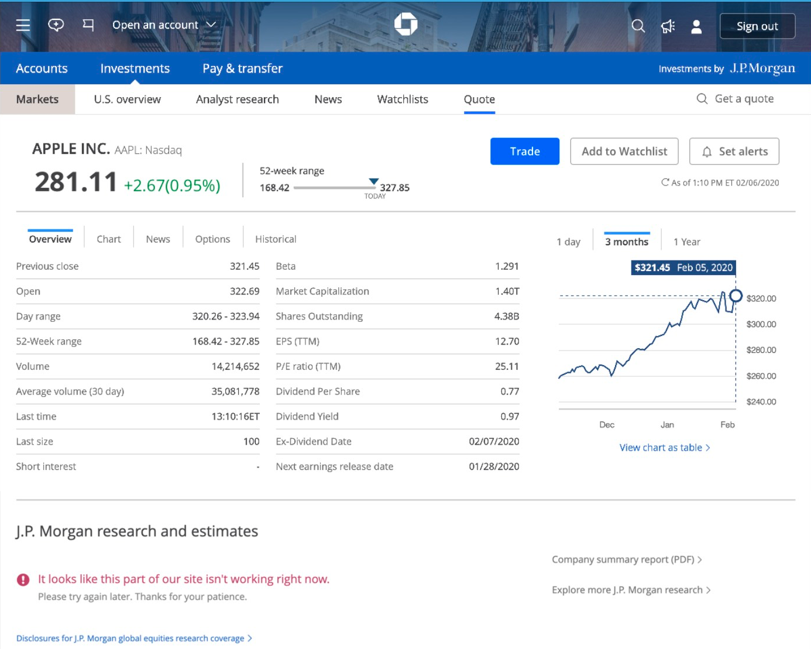Open the Company summary report PDF link

pos(626,559)
